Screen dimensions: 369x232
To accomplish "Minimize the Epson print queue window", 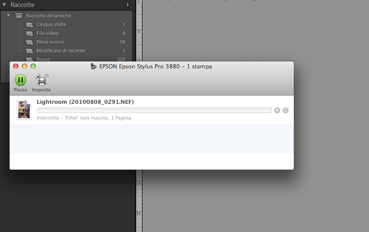I will tap(24, 67).
